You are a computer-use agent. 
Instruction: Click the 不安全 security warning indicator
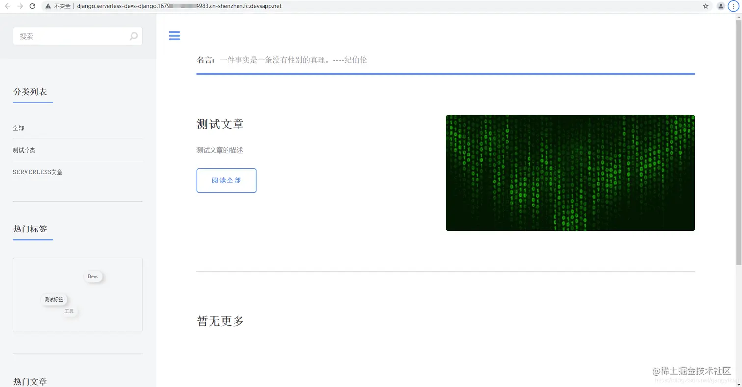(59, 6)
